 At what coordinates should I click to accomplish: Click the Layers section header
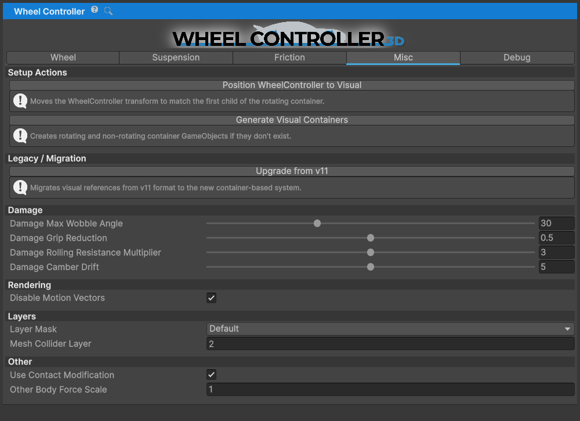tap(22, 316)
